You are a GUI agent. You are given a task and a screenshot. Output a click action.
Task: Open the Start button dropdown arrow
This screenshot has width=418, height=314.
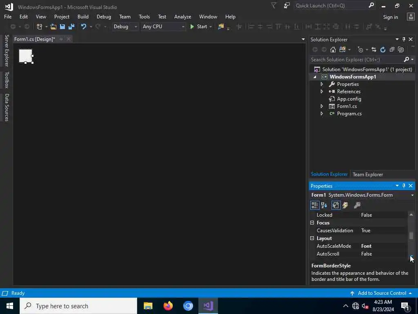tap(211, 27)
